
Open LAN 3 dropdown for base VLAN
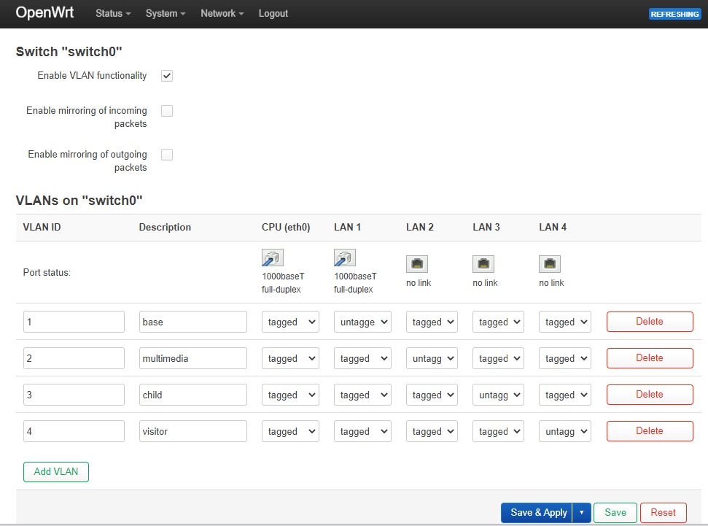click(498, 322)
